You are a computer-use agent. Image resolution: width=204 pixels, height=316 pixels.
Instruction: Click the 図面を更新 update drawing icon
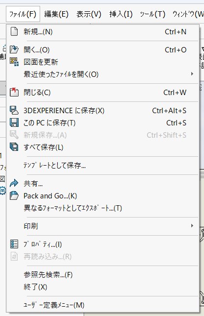pos(14,62)
